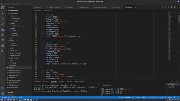
Task: Open the Explorer view in activity bar
Action: (3, 8)
